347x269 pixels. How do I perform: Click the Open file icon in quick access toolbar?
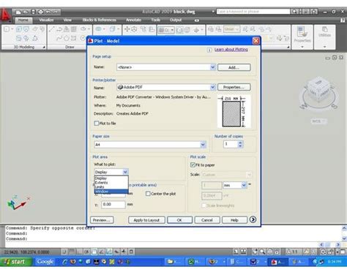(x=26, y=12)
